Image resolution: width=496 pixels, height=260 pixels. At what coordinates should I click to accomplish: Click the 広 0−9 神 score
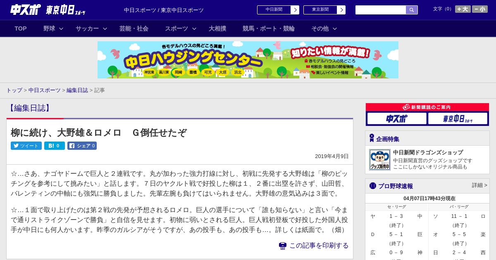click(x=396, y=253)
